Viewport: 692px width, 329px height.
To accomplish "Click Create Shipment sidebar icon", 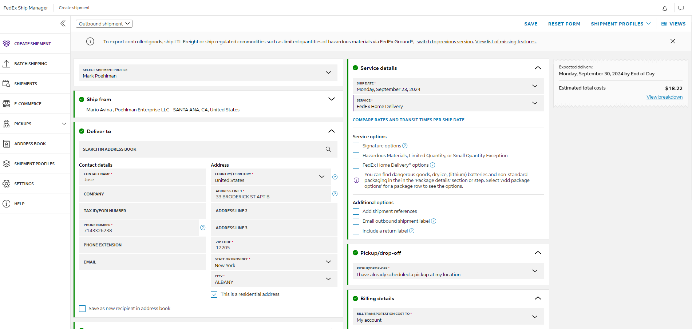I will point(7,44).
